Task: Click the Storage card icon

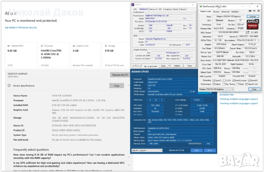Action: point(106,46)
